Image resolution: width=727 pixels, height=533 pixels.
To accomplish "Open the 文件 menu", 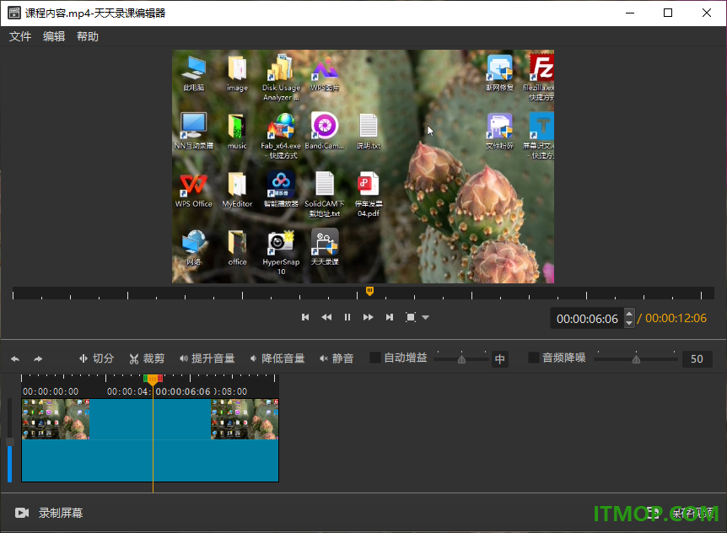I will 20,36.
